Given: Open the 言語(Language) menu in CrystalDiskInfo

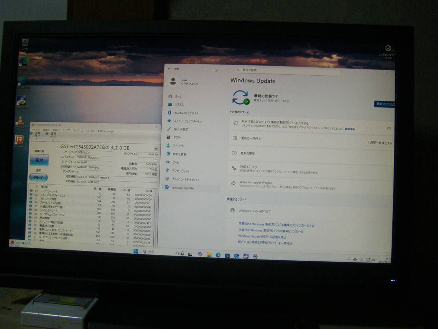Looking at the screenshot, I should [x=105, y=131].
